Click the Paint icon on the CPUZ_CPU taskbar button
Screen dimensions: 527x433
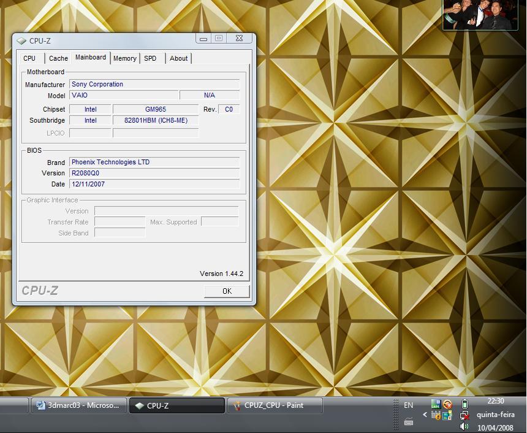pyautogui.click(x=237, y=405)
